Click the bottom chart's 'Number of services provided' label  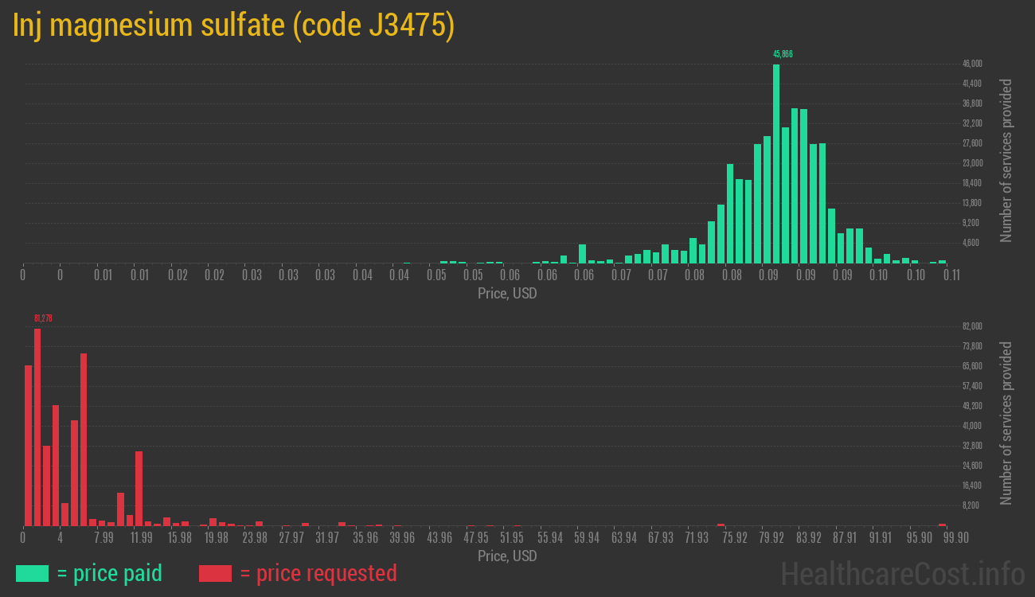click(x=1006, y=423)
